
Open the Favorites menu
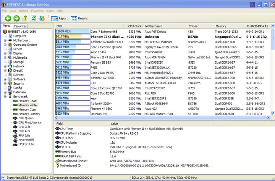[x=37, y=11]
